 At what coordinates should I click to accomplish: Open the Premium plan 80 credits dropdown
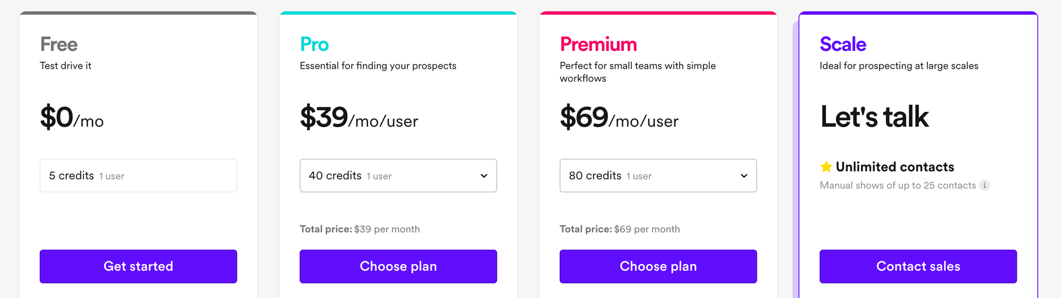click(658, 176)
